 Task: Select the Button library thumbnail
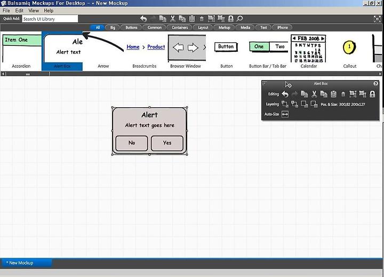[227, 51]
